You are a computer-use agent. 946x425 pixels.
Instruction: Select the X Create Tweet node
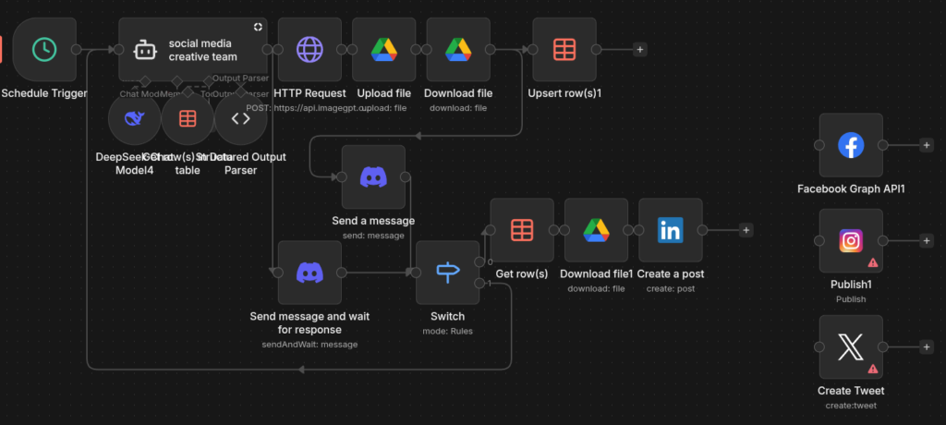click(x=850, y=346)
